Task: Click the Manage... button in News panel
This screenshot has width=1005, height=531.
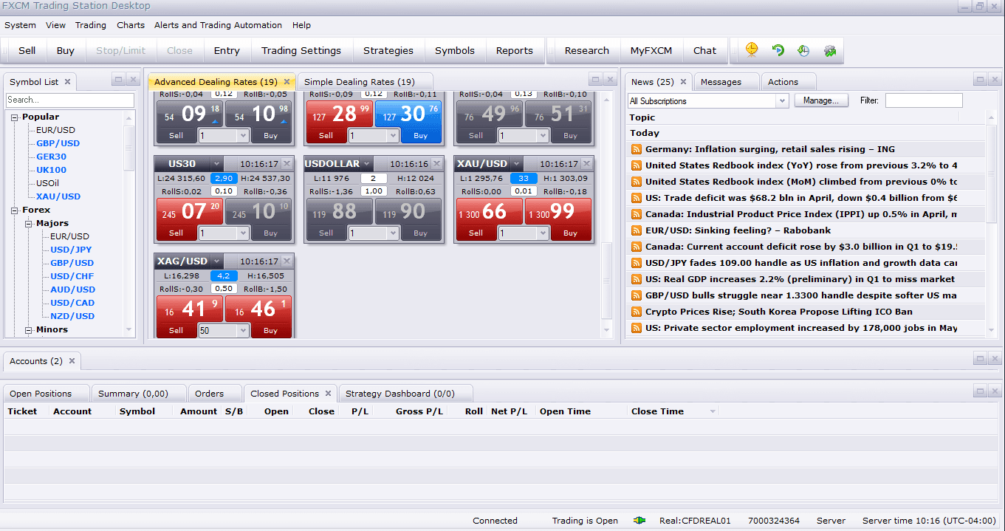Action: (821, 100)
